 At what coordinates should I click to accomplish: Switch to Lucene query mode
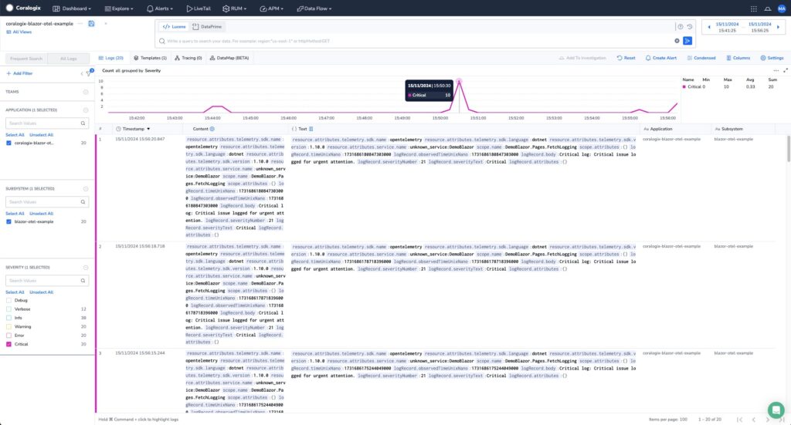[x=174, y=27]
